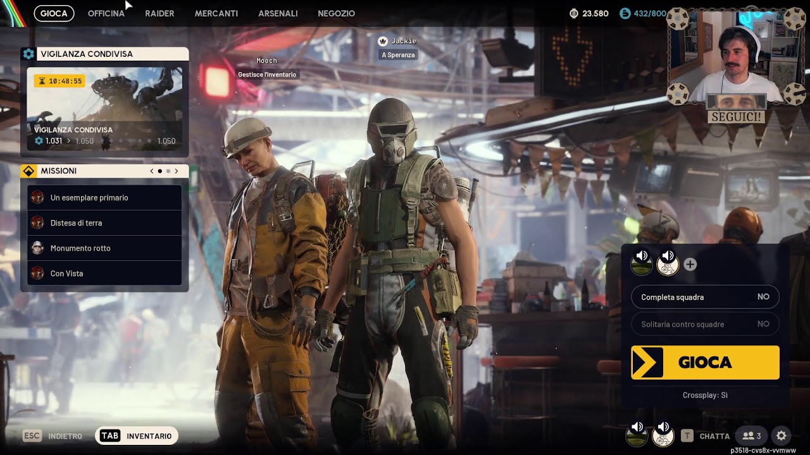Image resolution: width=810 pixels, height=455 pixels.
Task: Open the CHATTA chat
Action: (714, 436)
